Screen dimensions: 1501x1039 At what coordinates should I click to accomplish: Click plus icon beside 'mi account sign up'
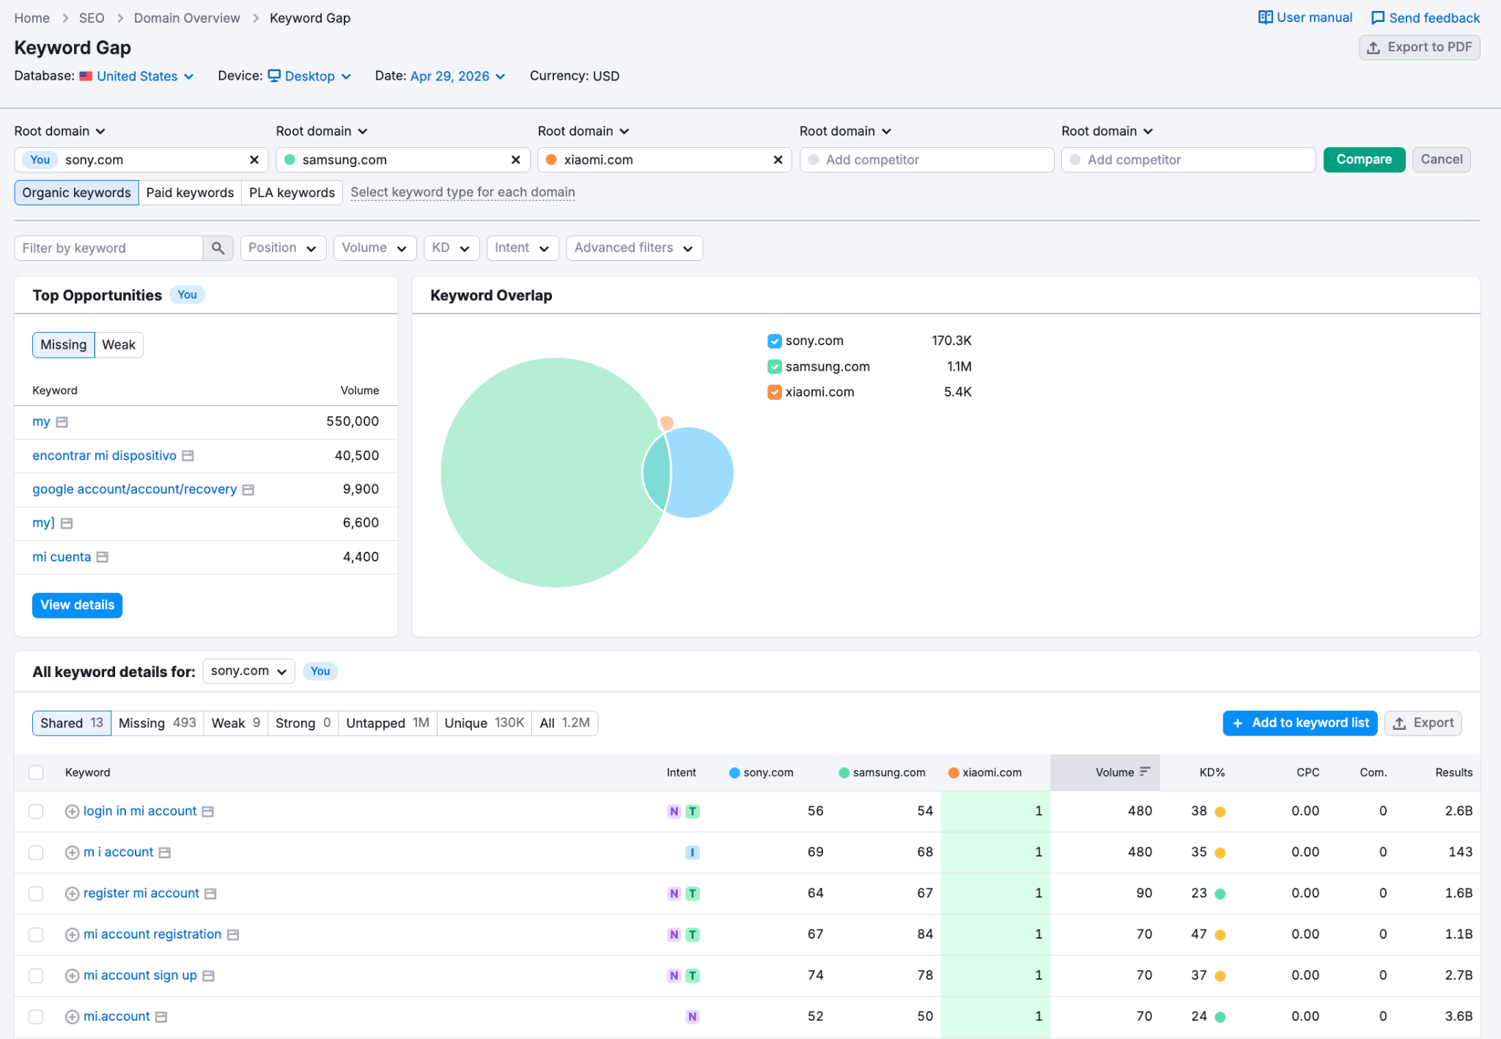point(72,975)
